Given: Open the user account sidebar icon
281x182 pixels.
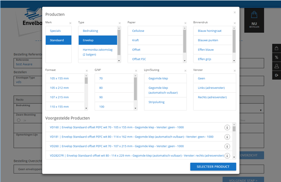Looking at the screenshot, I should pos(276,66).
